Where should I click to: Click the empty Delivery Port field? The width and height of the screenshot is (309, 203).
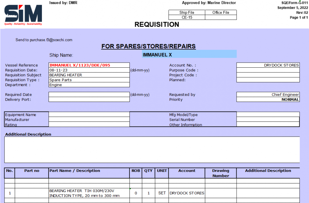pyautogui.click(x=89, y=100)
